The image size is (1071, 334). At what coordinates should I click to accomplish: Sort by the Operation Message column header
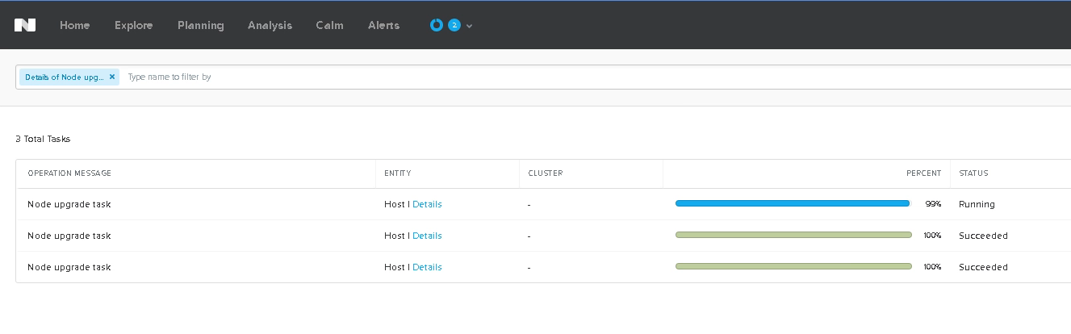coord(69,173)
